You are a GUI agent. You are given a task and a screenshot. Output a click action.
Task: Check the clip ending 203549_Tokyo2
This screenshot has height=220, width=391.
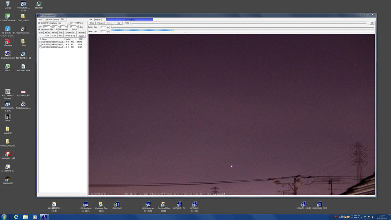[40, 47]
